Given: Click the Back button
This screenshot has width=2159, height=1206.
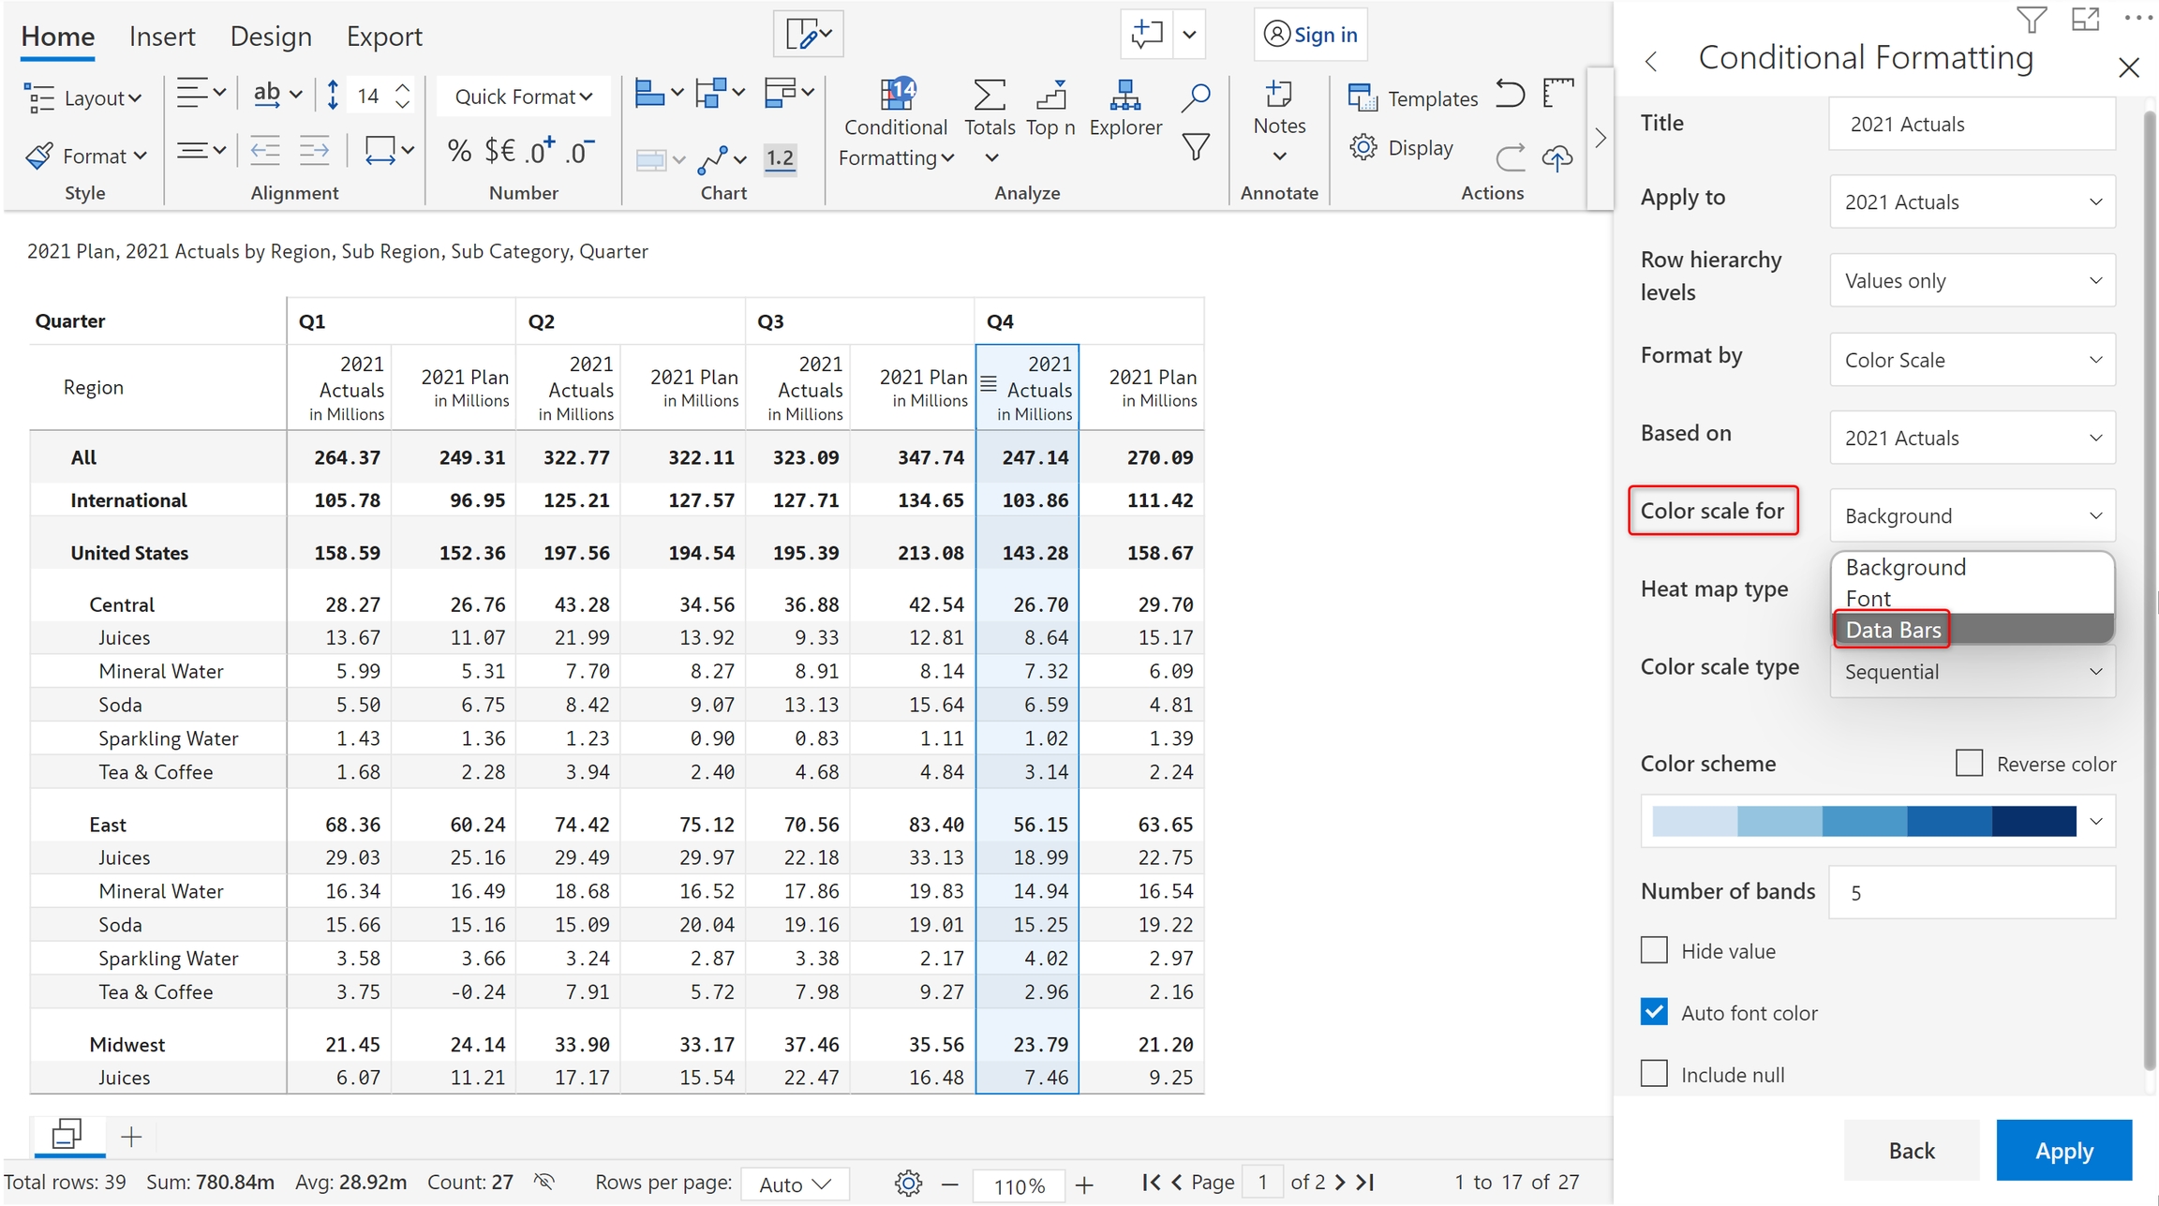Looking at the screenshot, I should [x=1911, y=1150].
